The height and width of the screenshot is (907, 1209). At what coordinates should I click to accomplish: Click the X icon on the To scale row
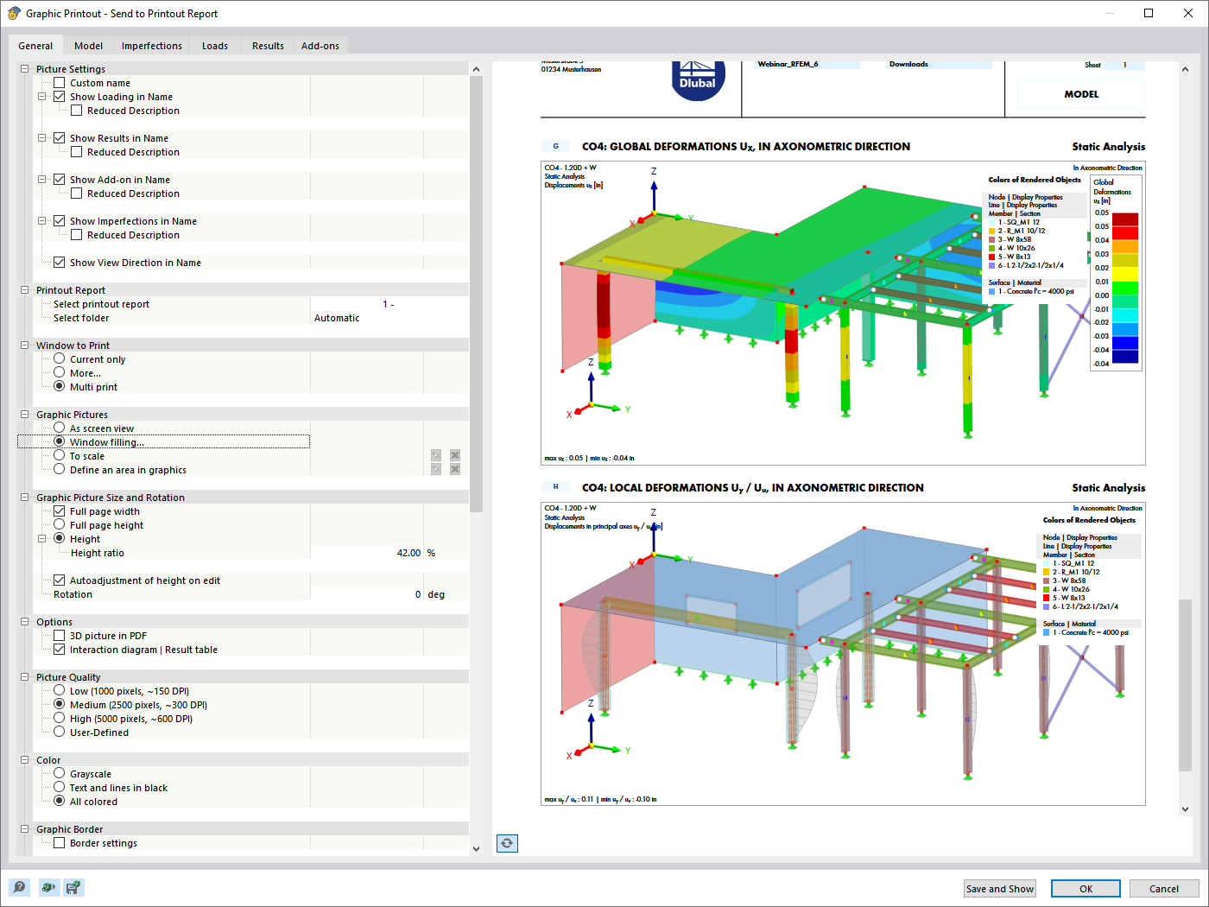coord(455,455)
